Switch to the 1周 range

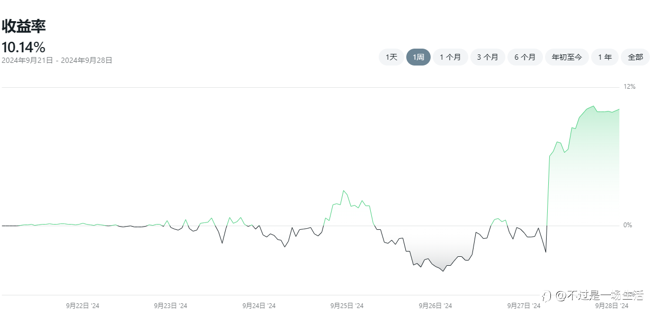click(418, 57)
